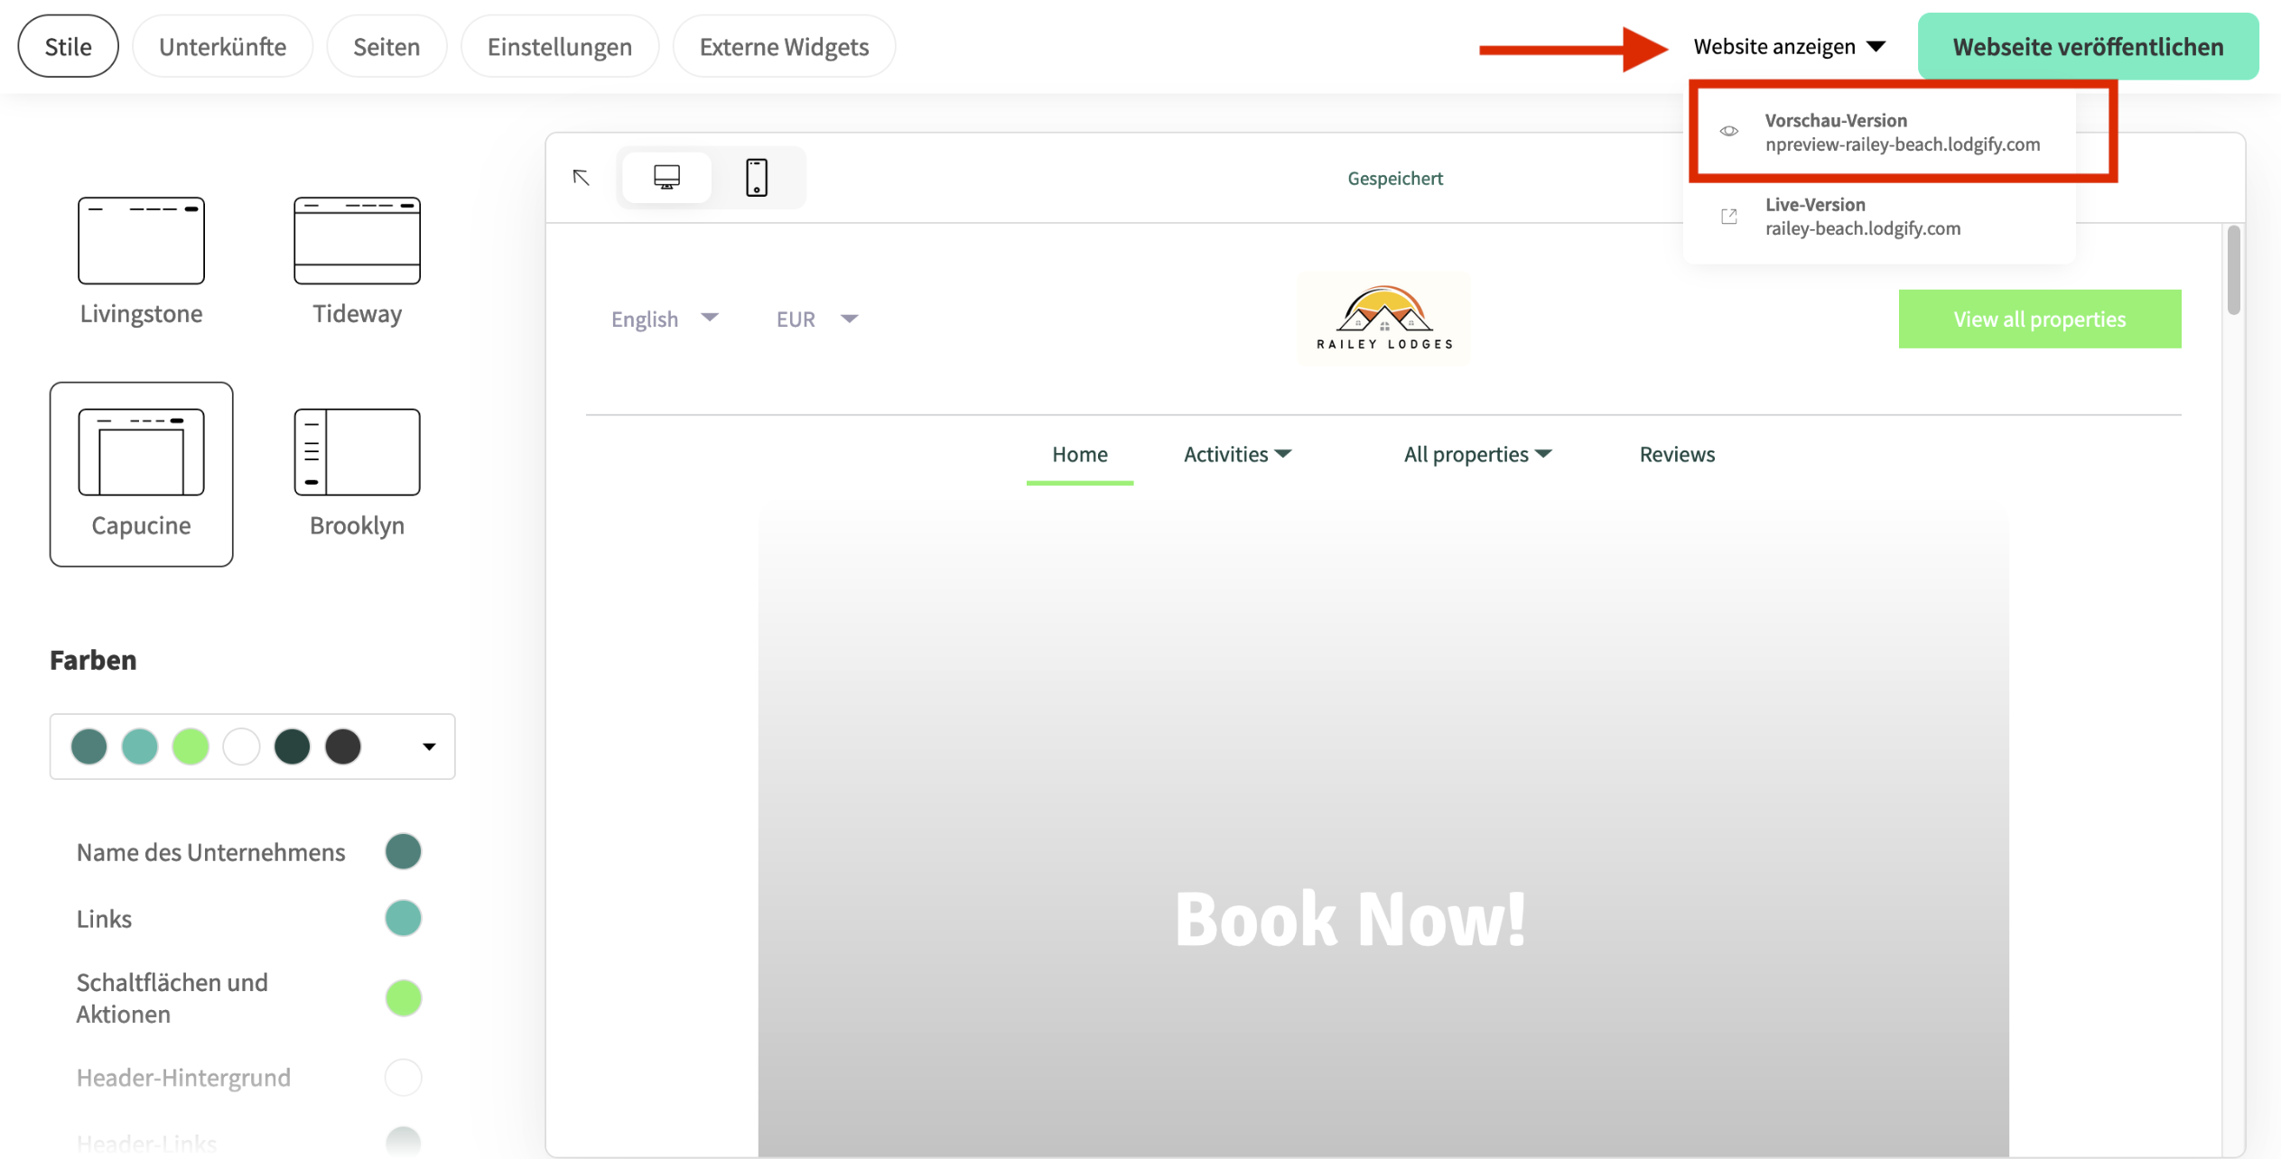2281x1159 pixels.
Task: Open the Live-Version railey-beach.lodgify.com link
Action: (1863, 217)
